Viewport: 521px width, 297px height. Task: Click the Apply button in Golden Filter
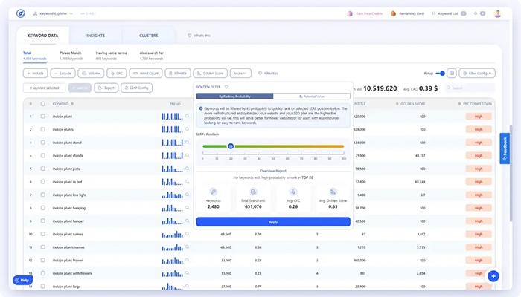(x=273, y=222)
